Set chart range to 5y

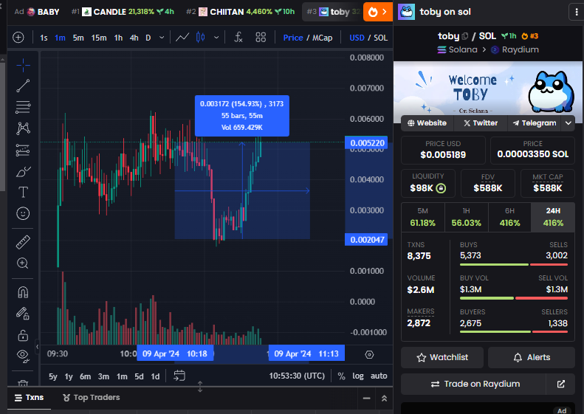pyautogui.click(x=53, y=376)
